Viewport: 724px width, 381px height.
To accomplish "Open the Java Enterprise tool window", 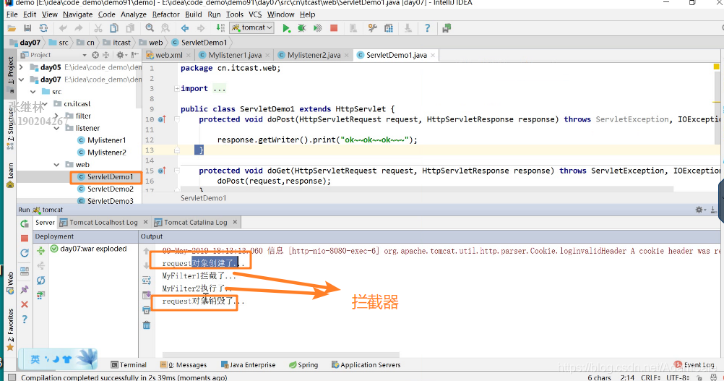I will pos(248,365).
